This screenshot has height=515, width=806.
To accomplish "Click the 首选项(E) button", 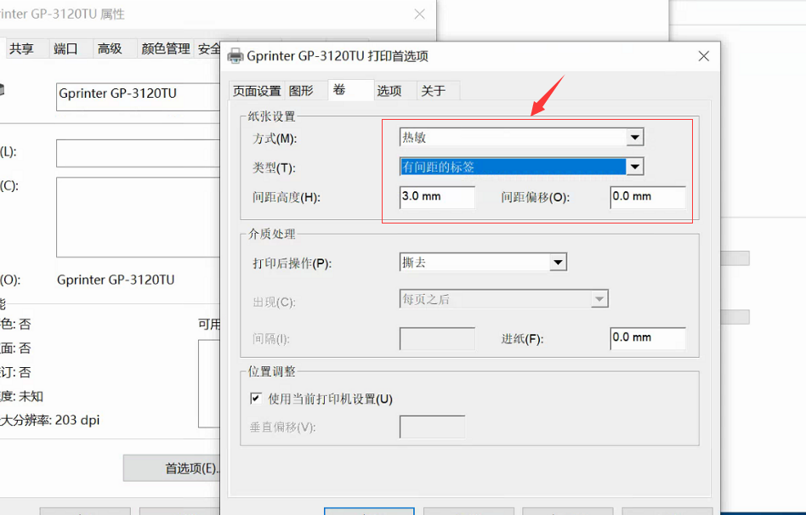I will coord(173,468).
